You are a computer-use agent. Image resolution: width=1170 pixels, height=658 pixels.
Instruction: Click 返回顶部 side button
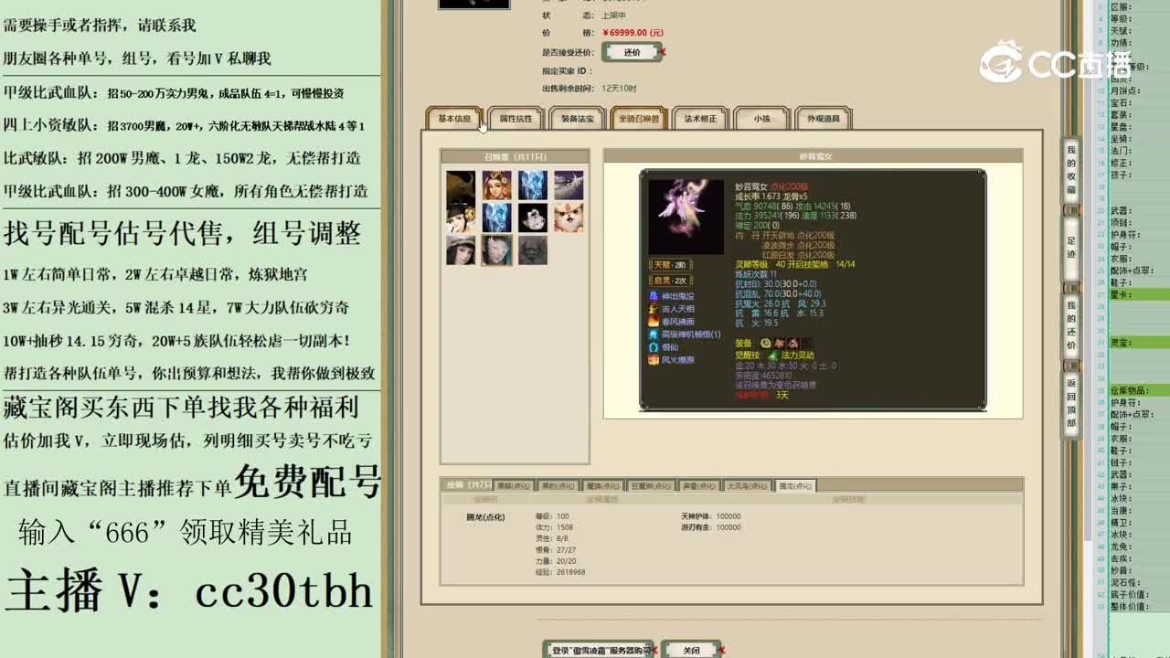(1071, 402)
